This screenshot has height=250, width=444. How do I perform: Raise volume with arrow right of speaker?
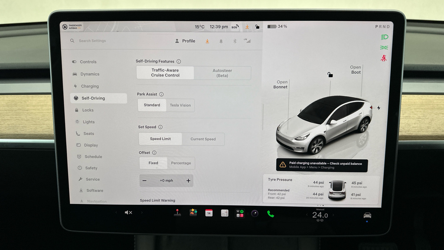pyautogui.click(x=142, y=212)
